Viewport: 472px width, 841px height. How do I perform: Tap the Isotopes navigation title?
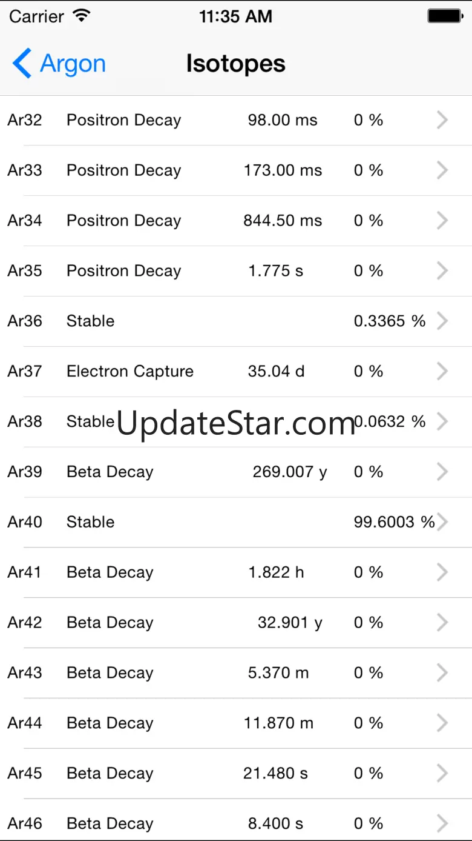235,64
